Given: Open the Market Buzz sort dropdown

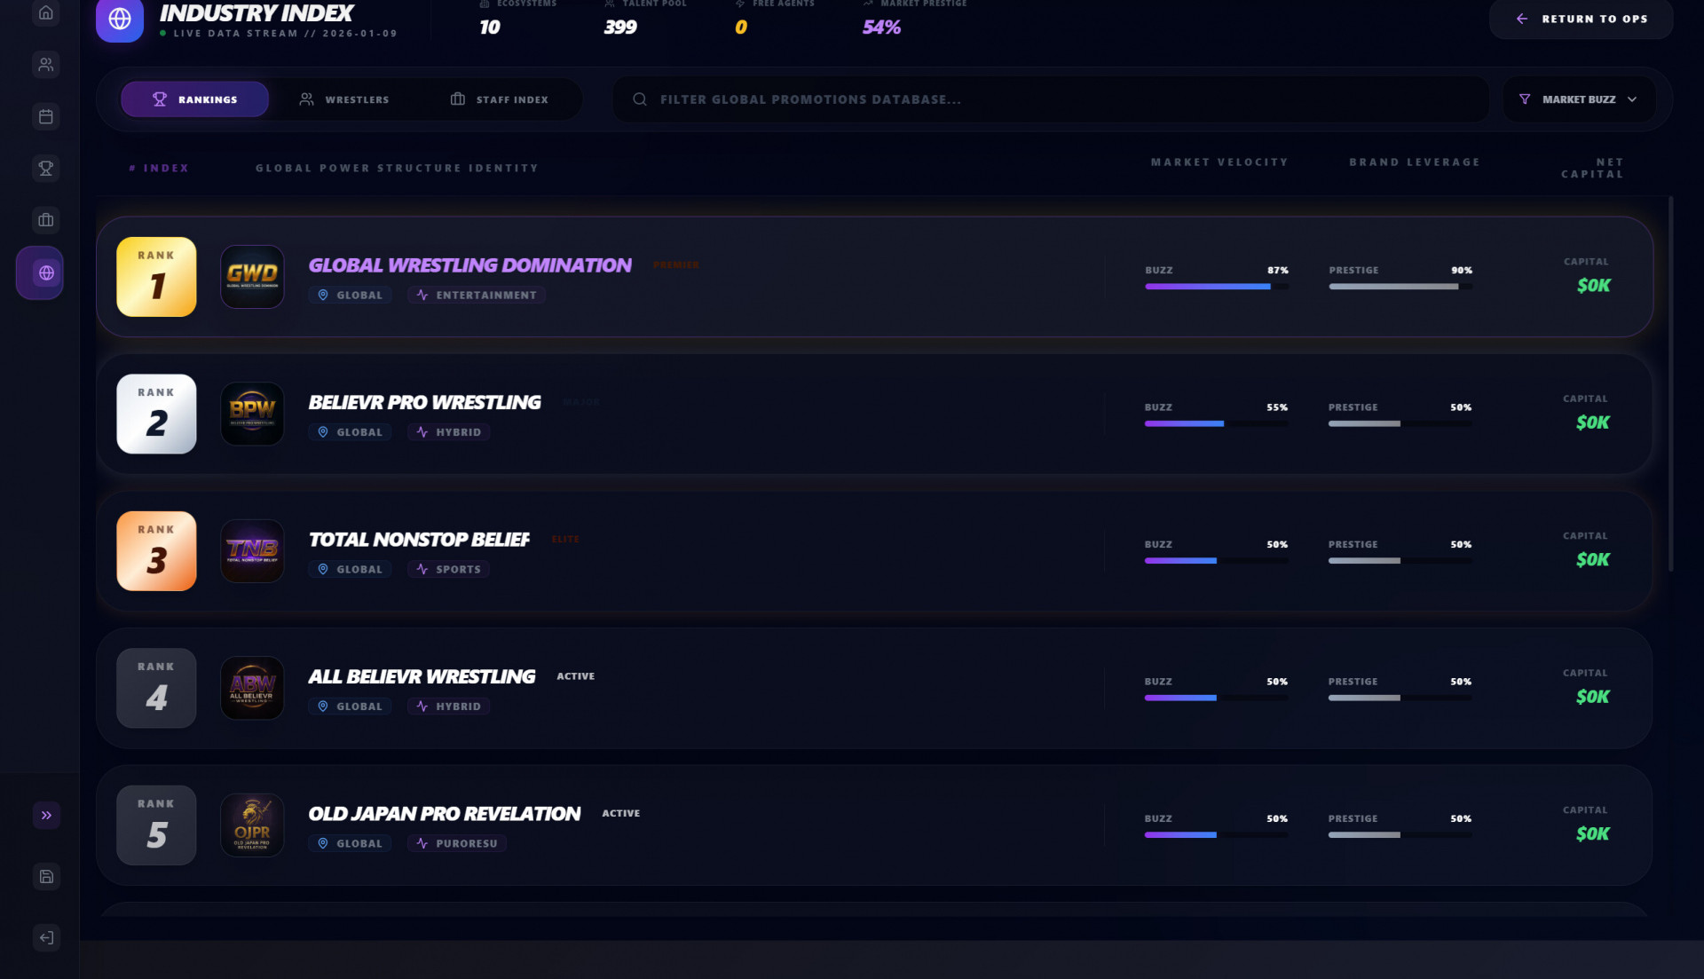Looking at the screenshot, I should (1577, 99).
